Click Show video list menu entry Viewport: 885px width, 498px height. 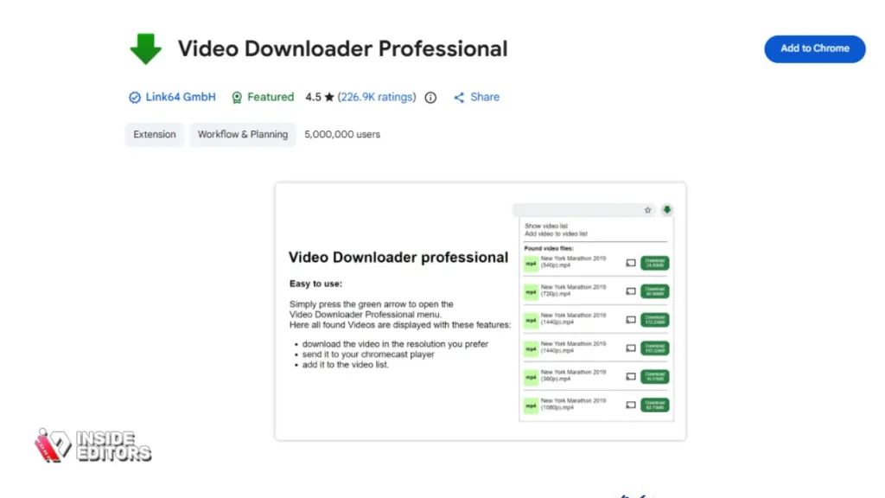pyautogui.click(x=546, y=226)
